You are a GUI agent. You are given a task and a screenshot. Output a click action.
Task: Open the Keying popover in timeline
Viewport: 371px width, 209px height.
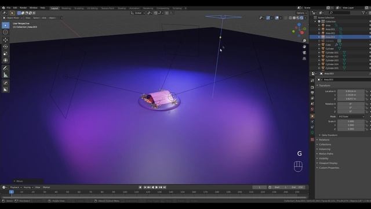click(x=28, y=187)
